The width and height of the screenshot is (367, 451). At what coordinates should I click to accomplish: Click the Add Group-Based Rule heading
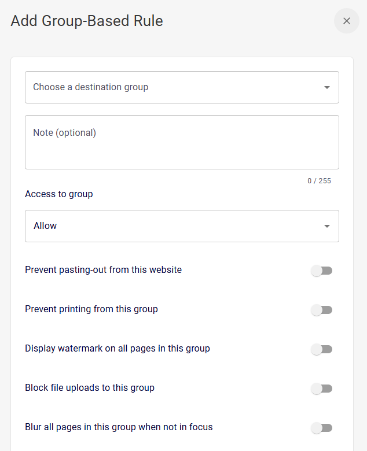87,21
